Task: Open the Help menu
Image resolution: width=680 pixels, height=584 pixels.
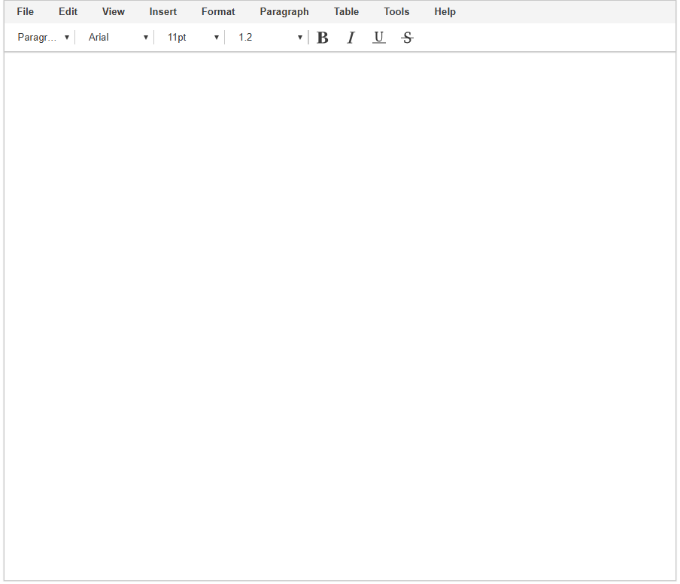Action: 445,12
